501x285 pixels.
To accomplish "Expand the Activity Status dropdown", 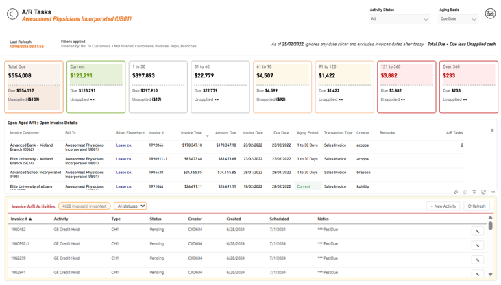I will point(400,19).
